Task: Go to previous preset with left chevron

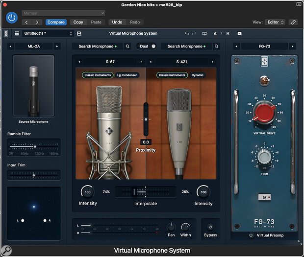Action: (x=27, y=22)
